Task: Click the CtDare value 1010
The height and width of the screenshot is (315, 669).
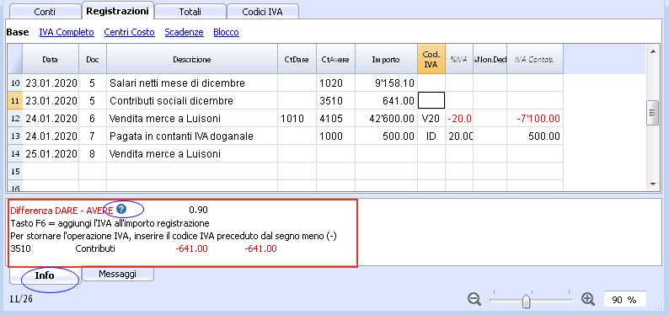Action: pyautogui.click(x=297, y=119)
